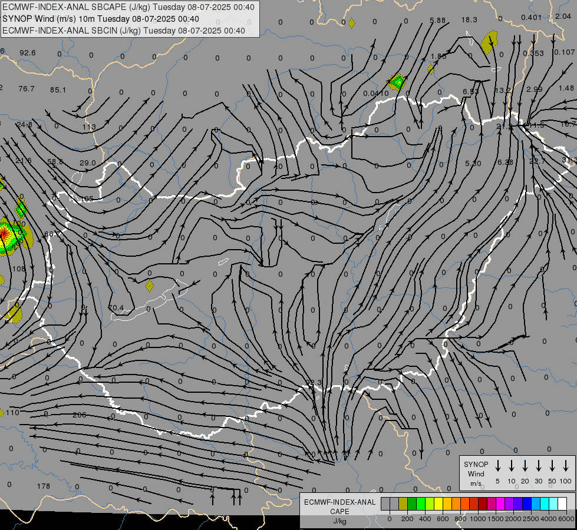Pick the pure yellow CAPE legend swatch
Image resolution: width=577 pixels, height=530 pixels.
[438, 504]
